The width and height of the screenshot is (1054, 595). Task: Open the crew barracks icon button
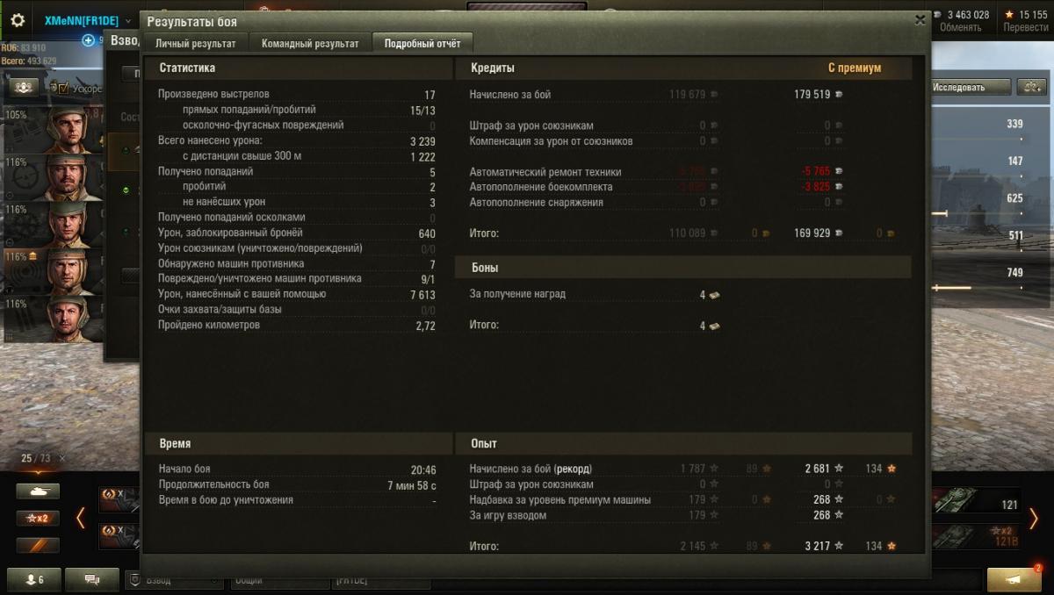pyautogui.click(x=24, y=87)
